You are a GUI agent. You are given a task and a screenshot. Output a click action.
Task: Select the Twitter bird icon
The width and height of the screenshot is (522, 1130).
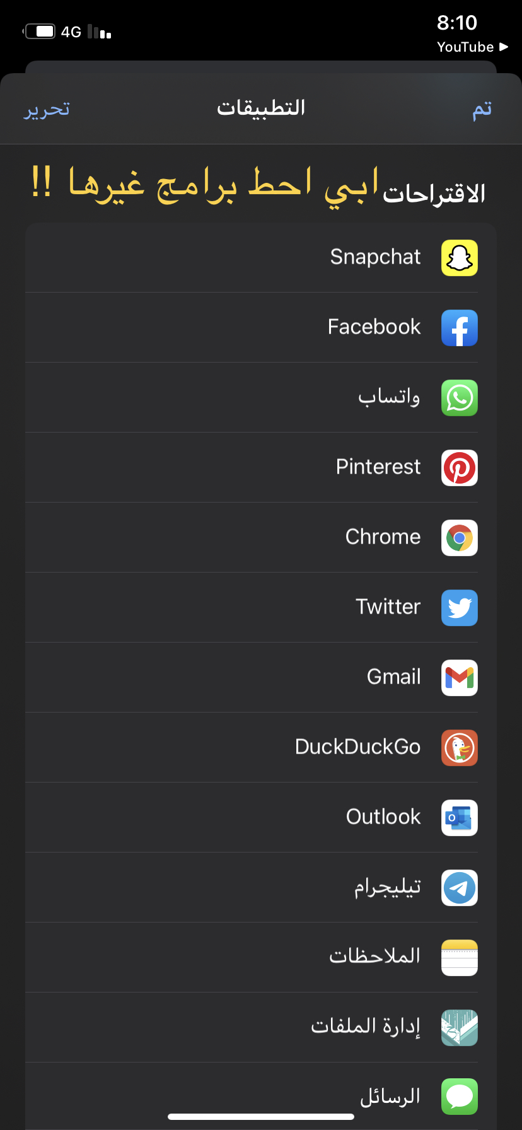click(x=460, y=608)
